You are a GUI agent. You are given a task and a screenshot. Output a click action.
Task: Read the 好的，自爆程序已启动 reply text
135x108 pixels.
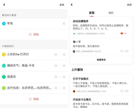100,27
